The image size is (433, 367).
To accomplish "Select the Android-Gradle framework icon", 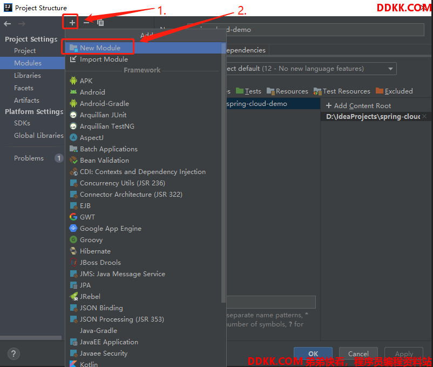I will [73, 103].
